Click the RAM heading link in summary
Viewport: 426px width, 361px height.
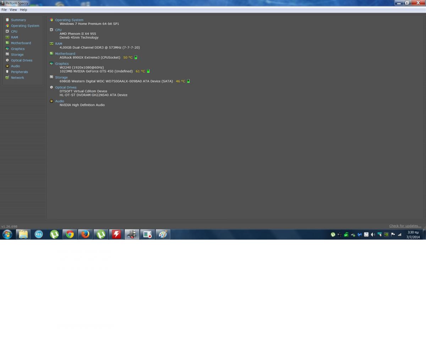pyautogui.click(x=59, y=44)
